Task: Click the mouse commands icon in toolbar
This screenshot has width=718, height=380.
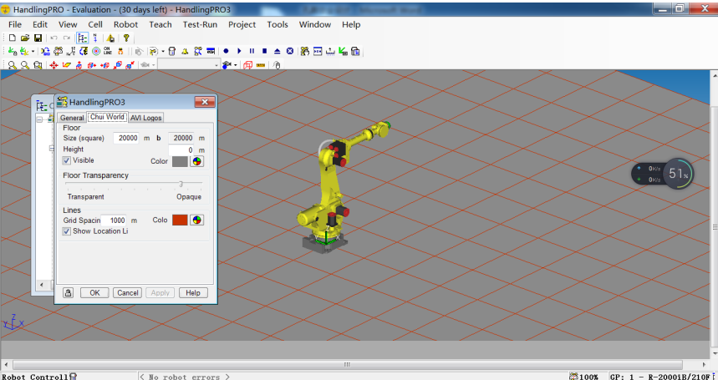Action: point(277,65)
